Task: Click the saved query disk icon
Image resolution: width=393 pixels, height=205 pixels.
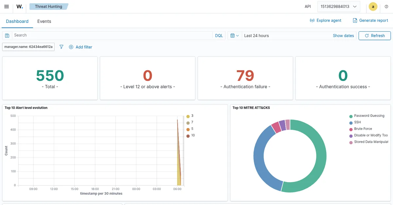Action: (7, 36)
